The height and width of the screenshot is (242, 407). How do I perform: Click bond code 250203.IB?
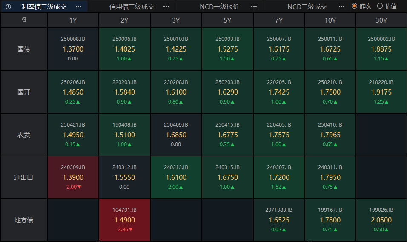[x=227, y=82]
